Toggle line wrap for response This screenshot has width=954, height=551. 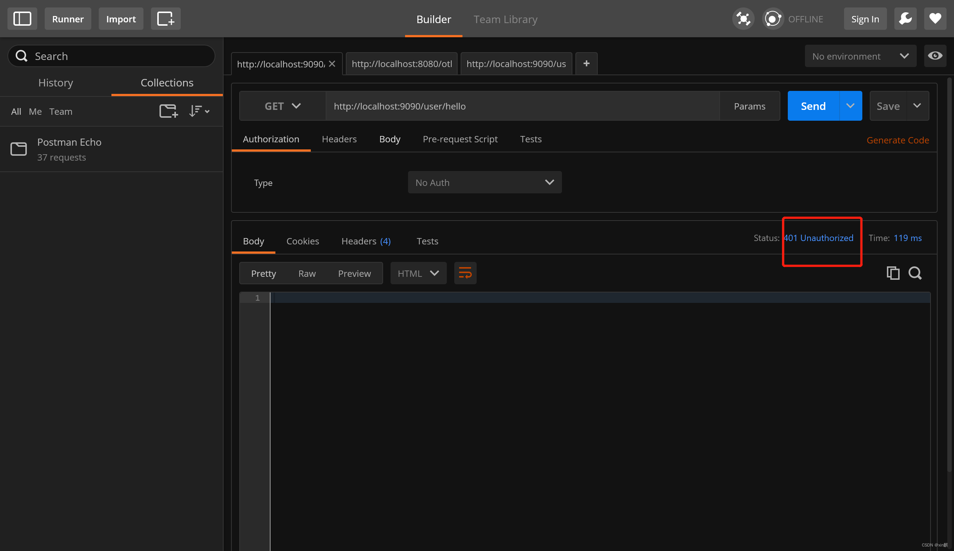tap(465, 273)
